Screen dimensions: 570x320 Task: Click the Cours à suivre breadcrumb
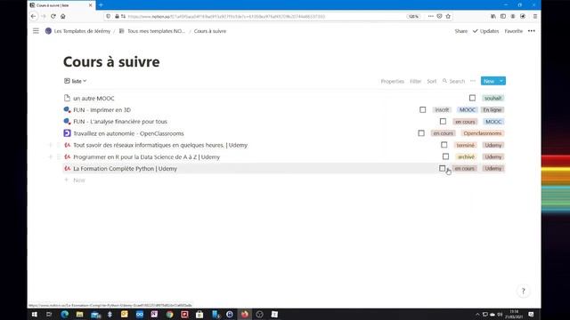pos(210,31)
